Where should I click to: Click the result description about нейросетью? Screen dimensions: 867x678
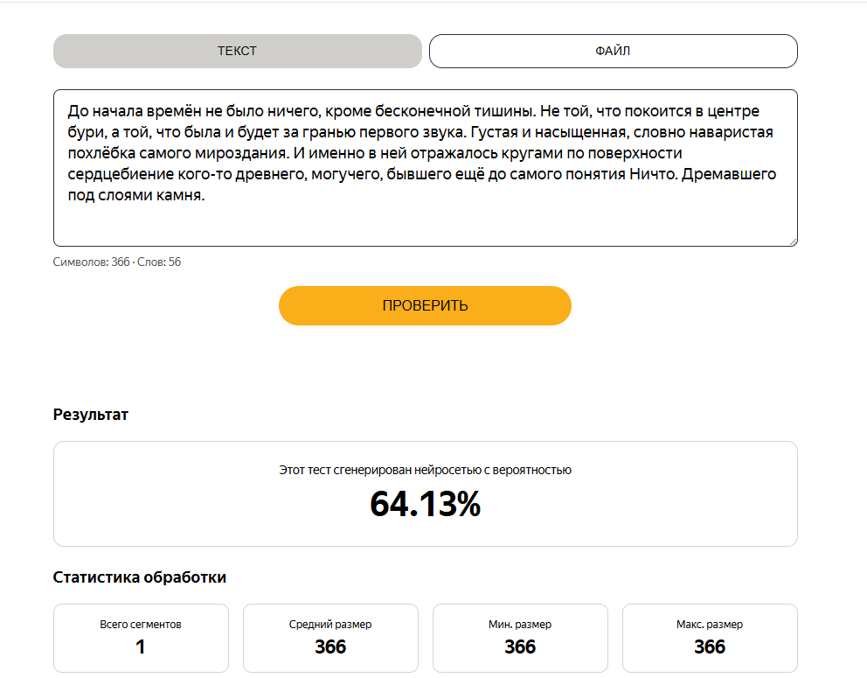426,470
